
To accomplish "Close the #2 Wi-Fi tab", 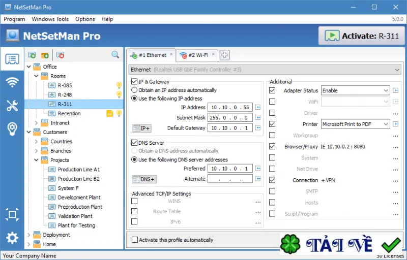I will coord(213,54).
